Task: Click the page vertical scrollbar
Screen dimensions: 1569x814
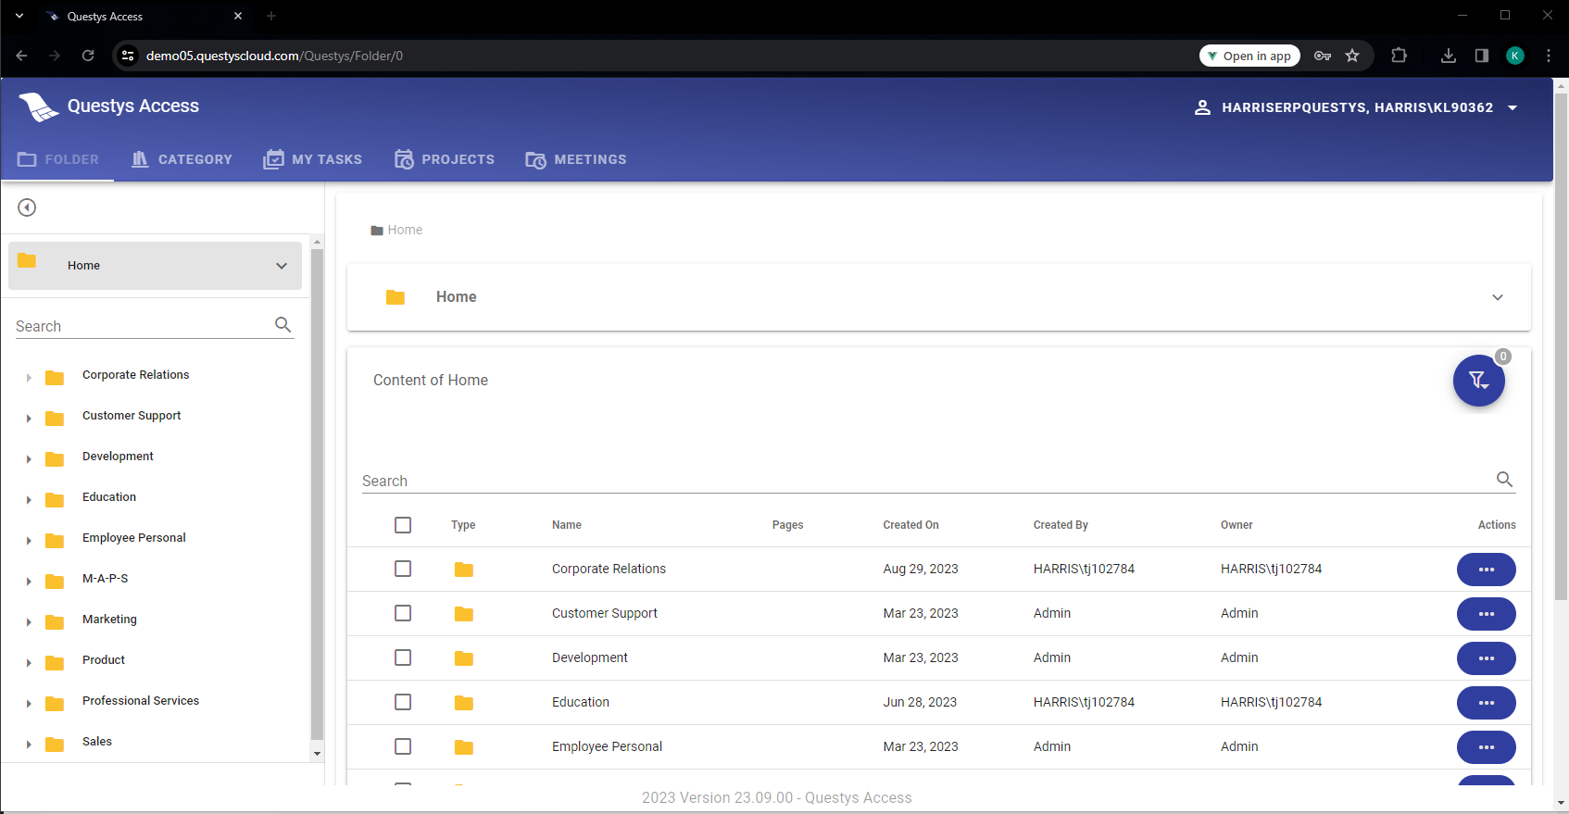Action: 1561,344
